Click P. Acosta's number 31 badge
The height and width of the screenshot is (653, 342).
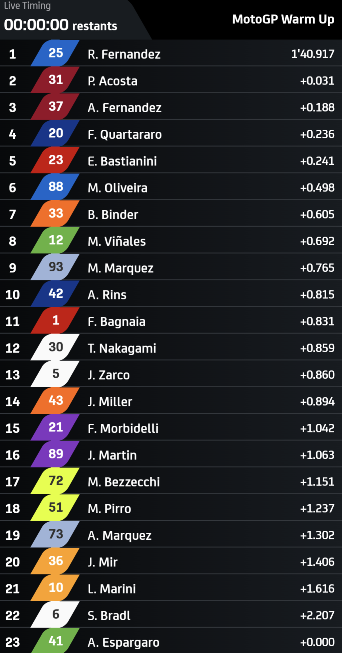[x=55, y=80]
